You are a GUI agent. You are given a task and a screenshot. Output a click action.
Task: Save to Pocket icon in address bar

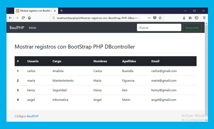pos(155,18)
